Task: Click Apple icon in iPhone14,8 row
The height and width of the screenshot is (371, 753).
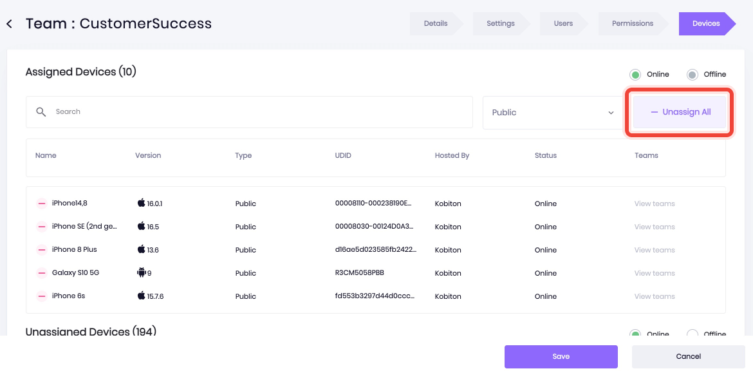Action: click(x=141, y=203)
